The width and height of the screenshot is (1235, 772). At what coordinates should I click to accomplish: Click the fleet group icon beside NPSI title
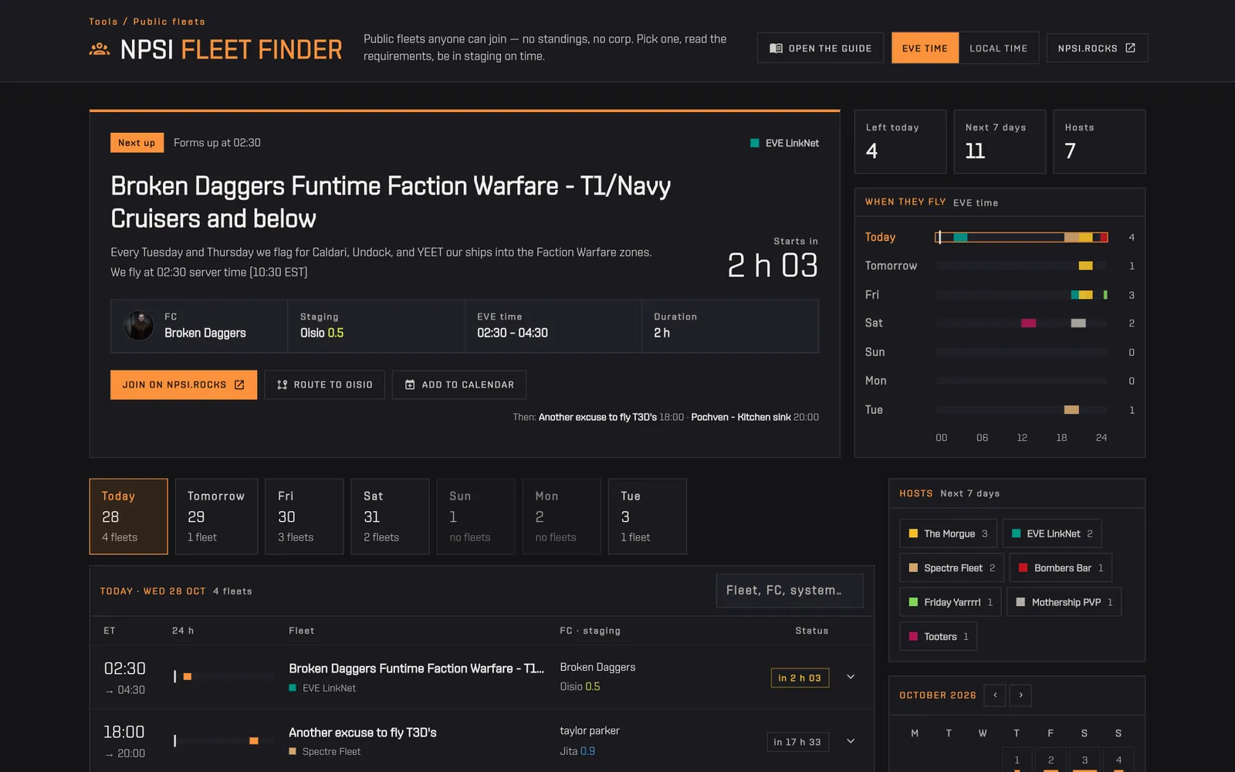99,49
